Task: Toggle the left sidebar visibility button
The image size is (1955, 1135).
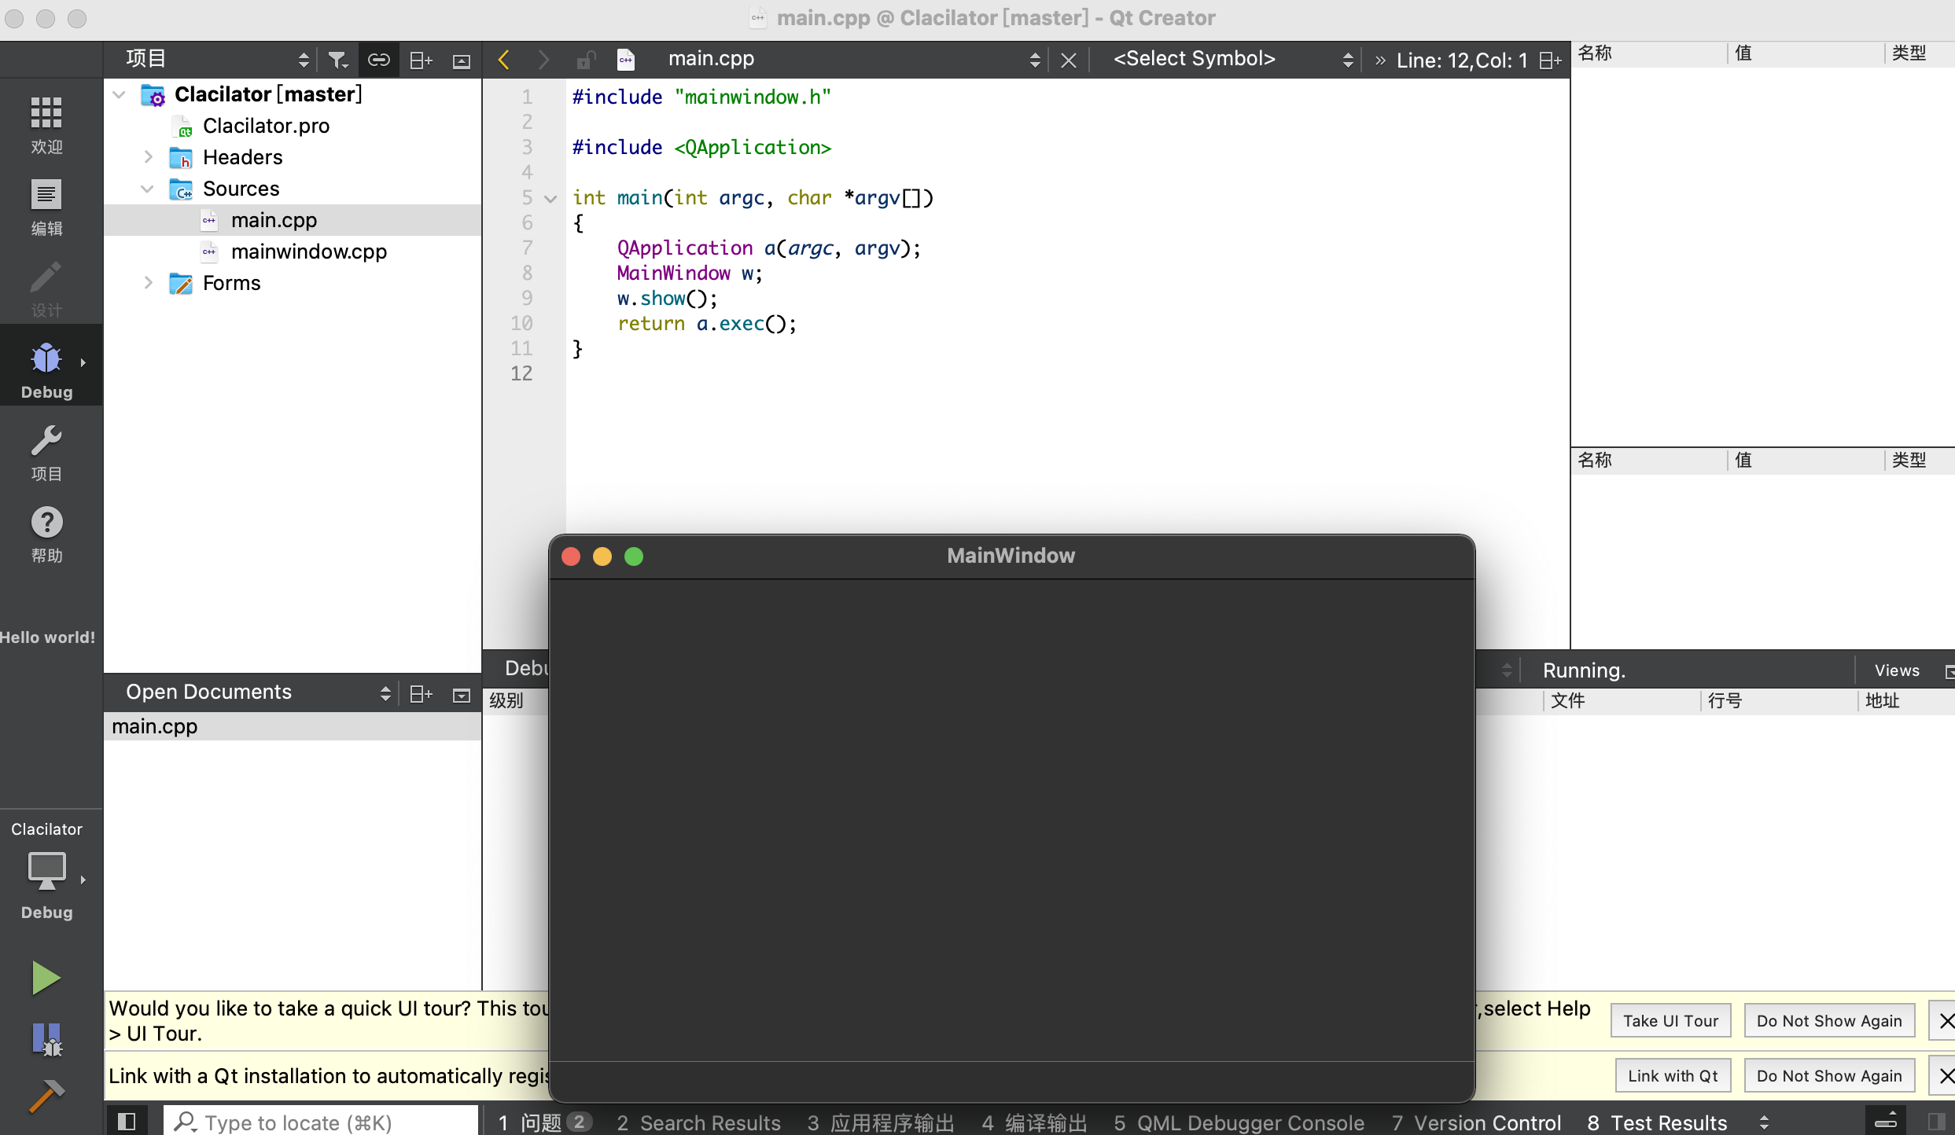Action: 126,1122
